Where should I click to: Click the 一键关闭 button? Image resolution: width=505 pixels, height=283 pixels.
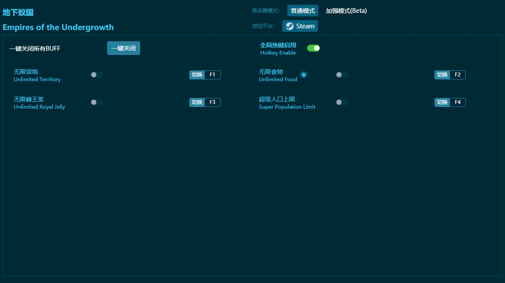pos(124,48)
